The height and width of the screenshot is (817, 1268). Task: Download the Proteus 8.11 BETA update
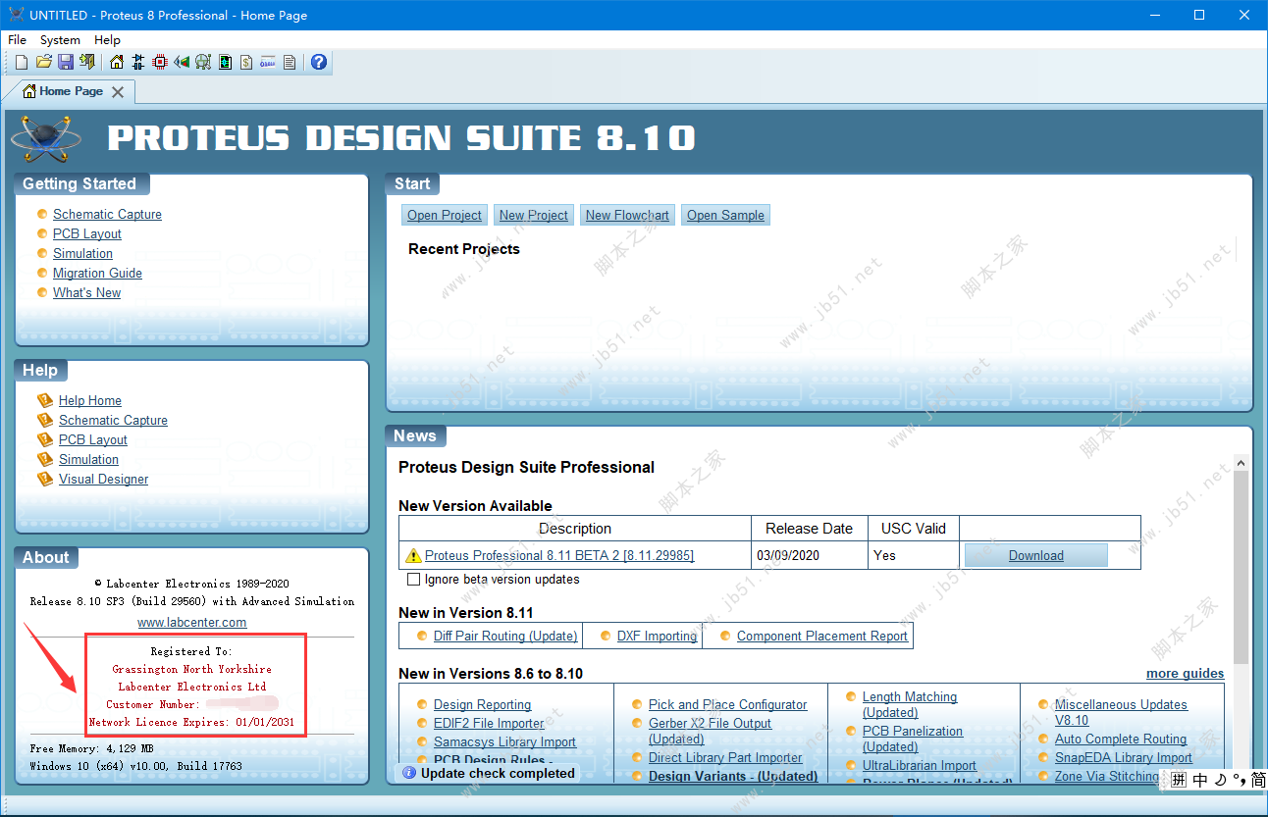click(x=1035, y=554)
